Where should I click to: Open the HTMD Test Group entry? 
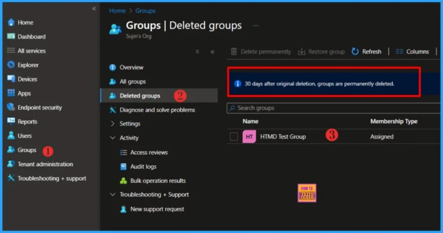click(x=283, y=137)
